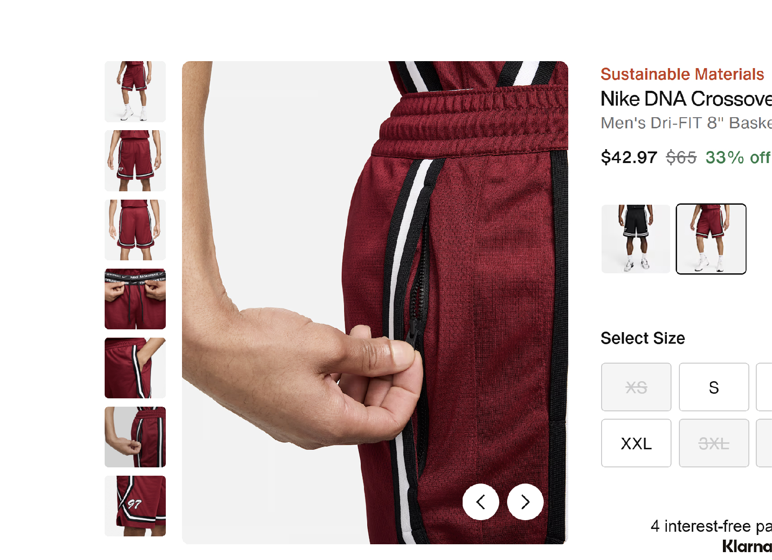
Task: Click the Sustainable Materials label
Action: pyautogui.click(x=682, y=74)
